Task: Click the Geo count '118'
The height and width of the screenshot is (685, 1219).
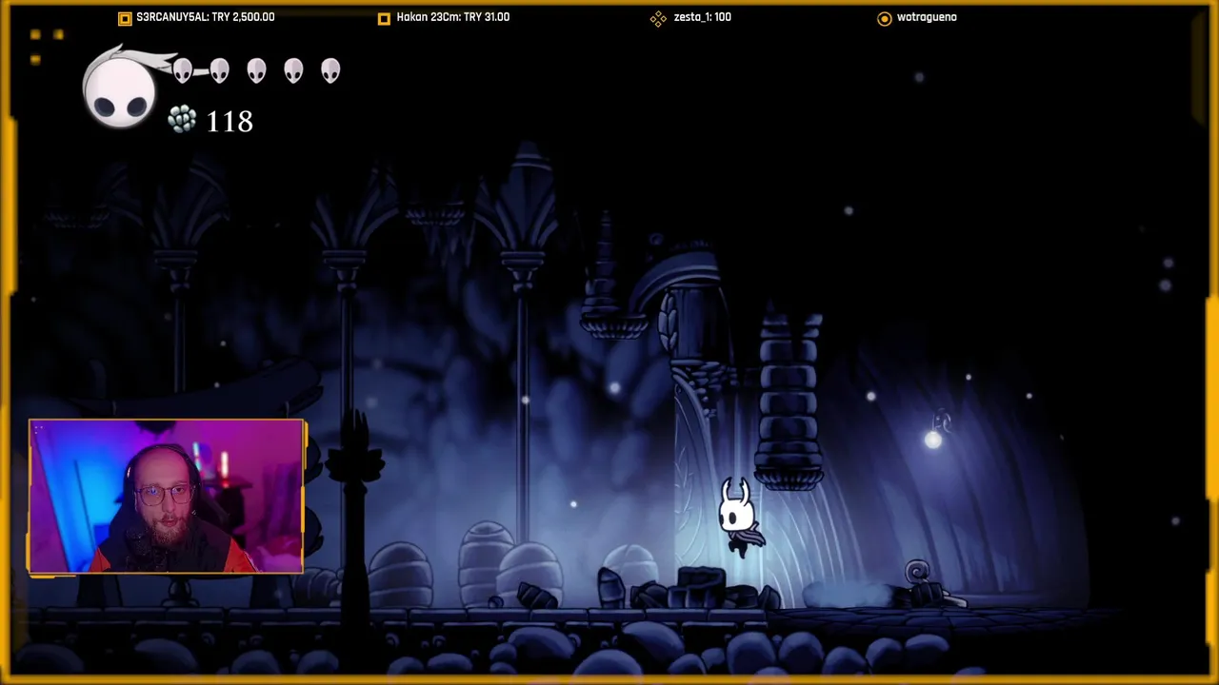Action: [x=230, y=122]
